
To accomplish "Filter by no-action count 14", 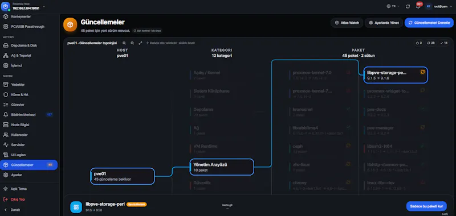I will pos(444,43).
